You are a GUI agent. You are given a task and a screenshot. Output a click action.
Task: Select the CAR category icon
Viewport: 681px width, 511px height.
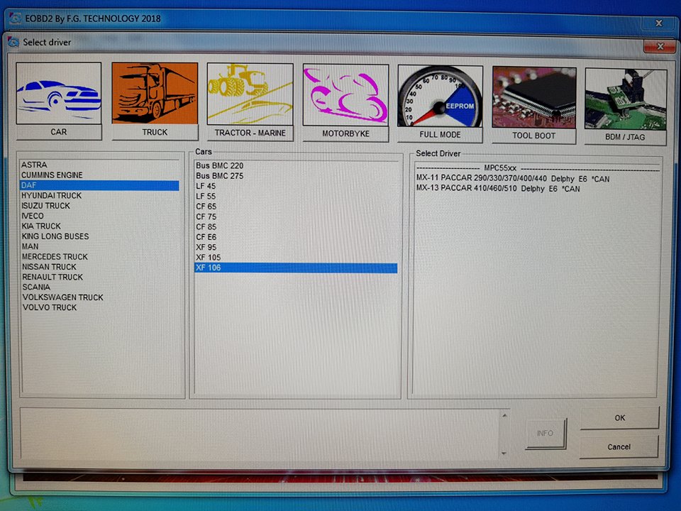click(59, 93)
